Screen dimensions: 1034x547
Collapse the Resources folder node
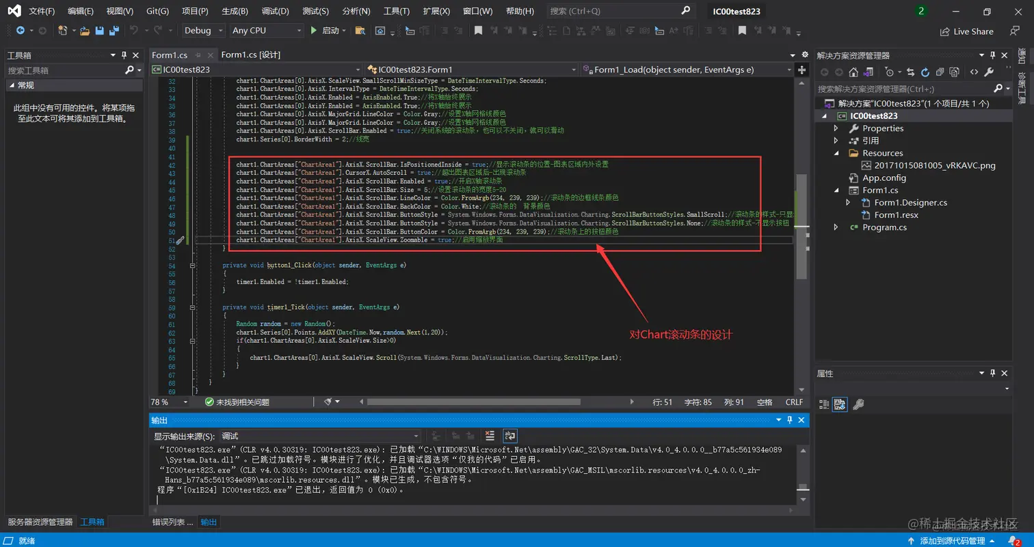[x=836, y=153]
